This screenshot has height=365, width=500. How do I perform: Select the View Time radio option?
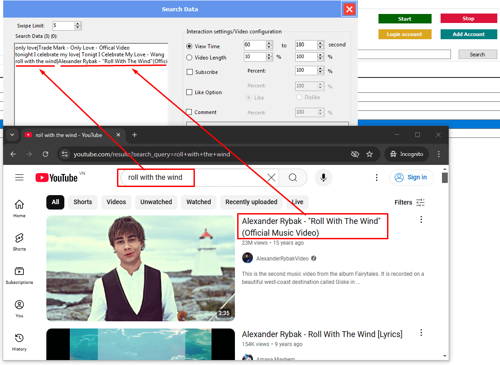coord(189,46)
